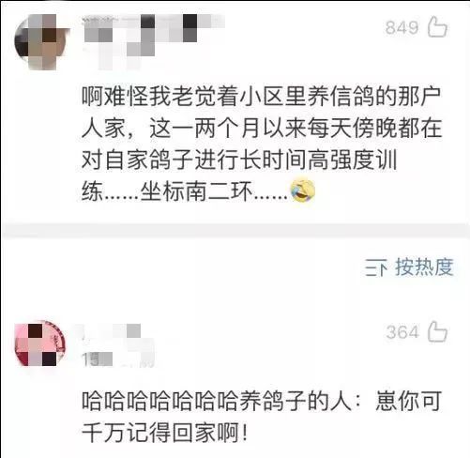Screen dimensions: 470x458
Task: Tap the laughing-crying emoji in first comment
Action: [x=303, y=190]
